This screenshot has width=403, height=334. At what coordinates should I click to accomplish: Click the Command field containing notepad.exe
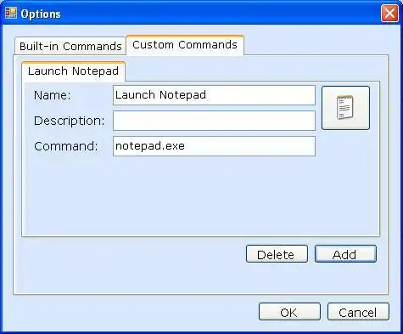pos(214,146)
